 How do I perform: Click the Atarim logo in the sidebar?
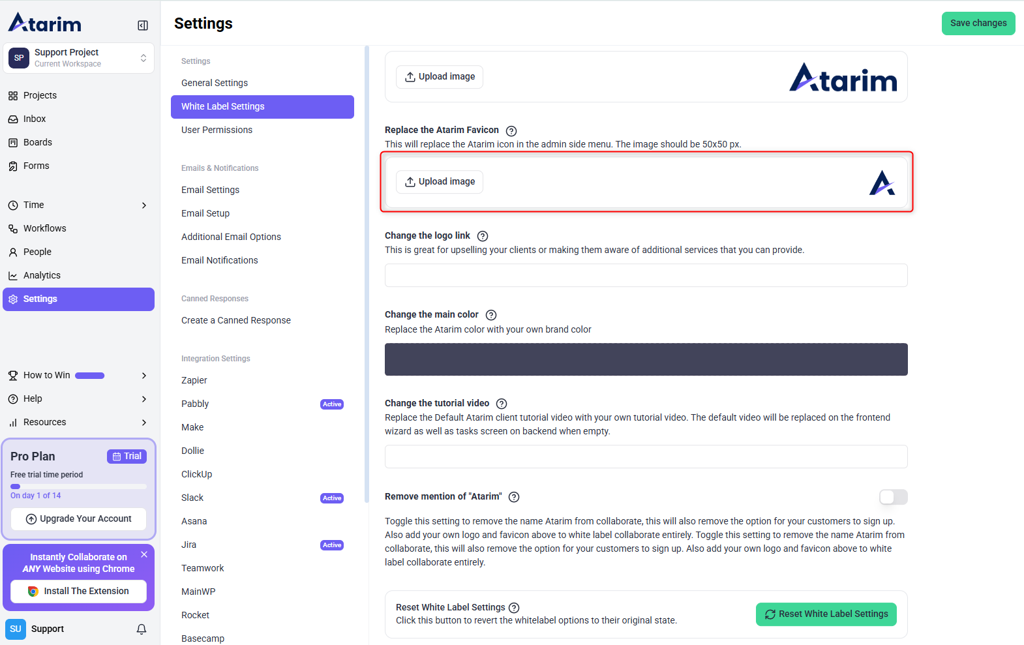click(45, 23)
